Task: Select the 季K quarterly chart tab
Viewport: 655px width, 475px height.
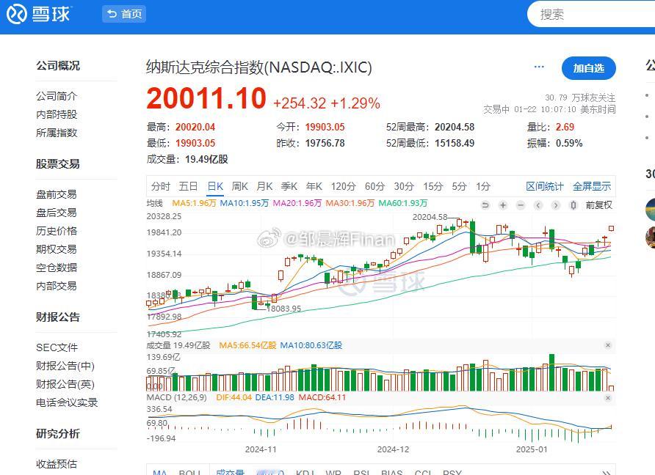Action: point(289,186)
